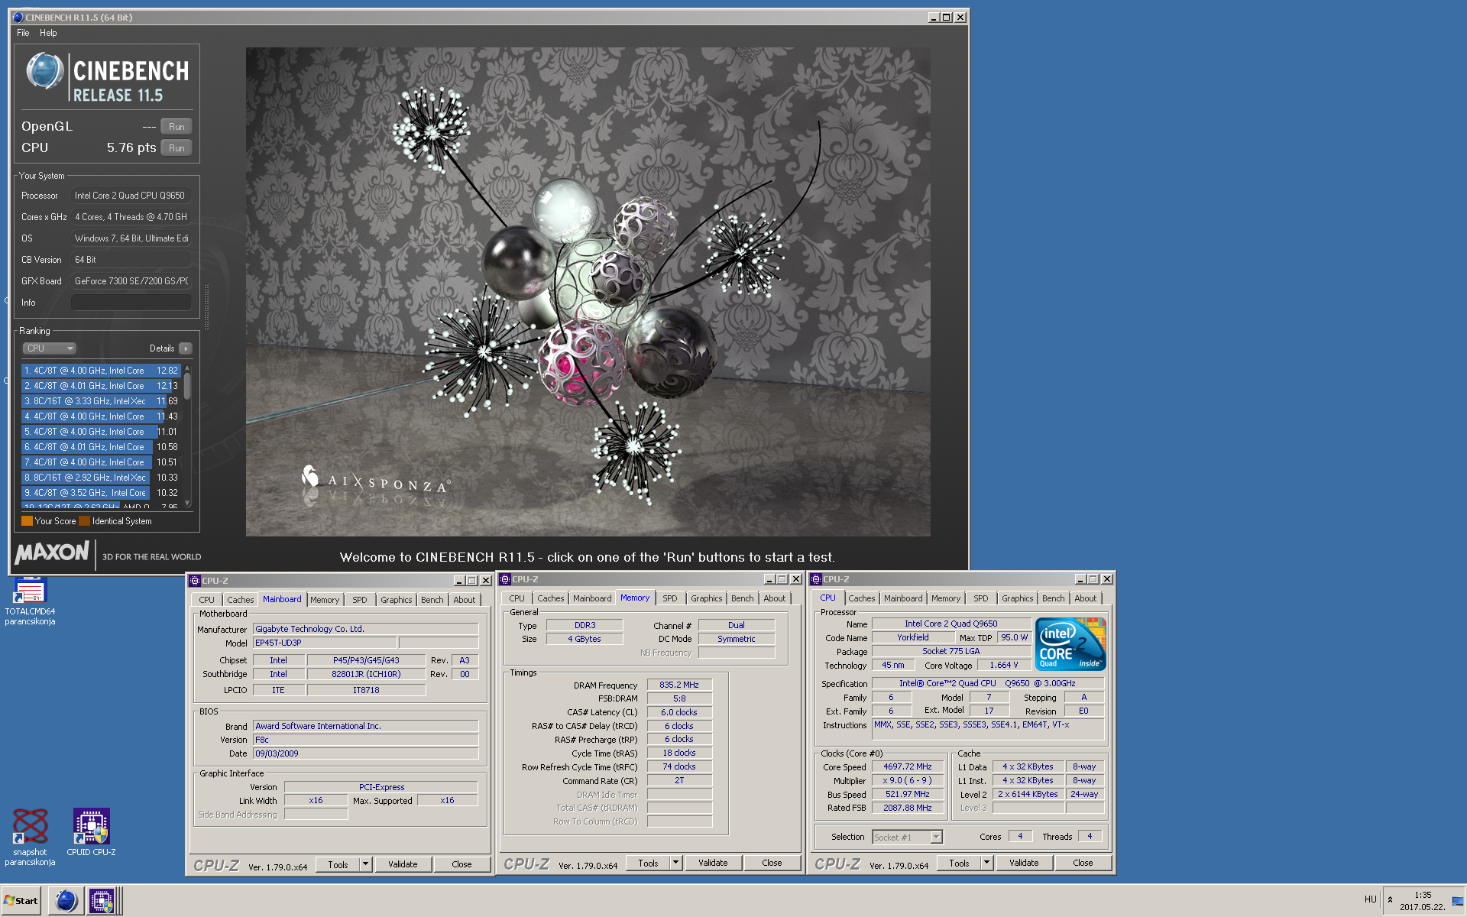This screenshot has height=917, width=1467.
Task: Click the CPU-Z taskbar icon
Action: coord(102,901)
